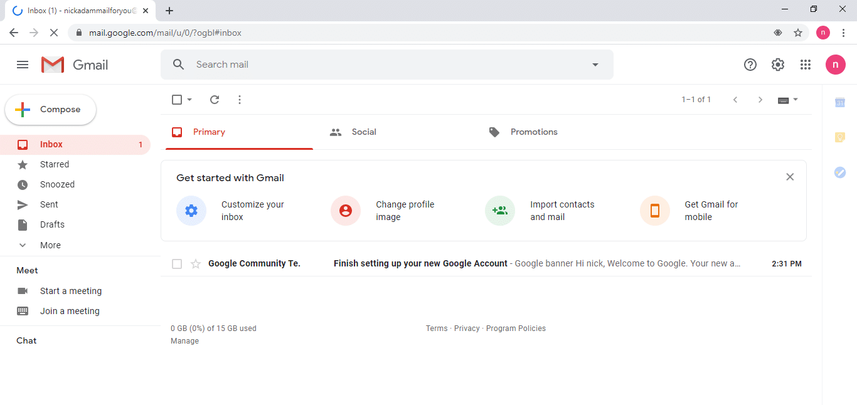Image resolution: width=857 pixels, height=405 pixels.
Task: Open Google Tasks side panel
Action: (840, 172)
